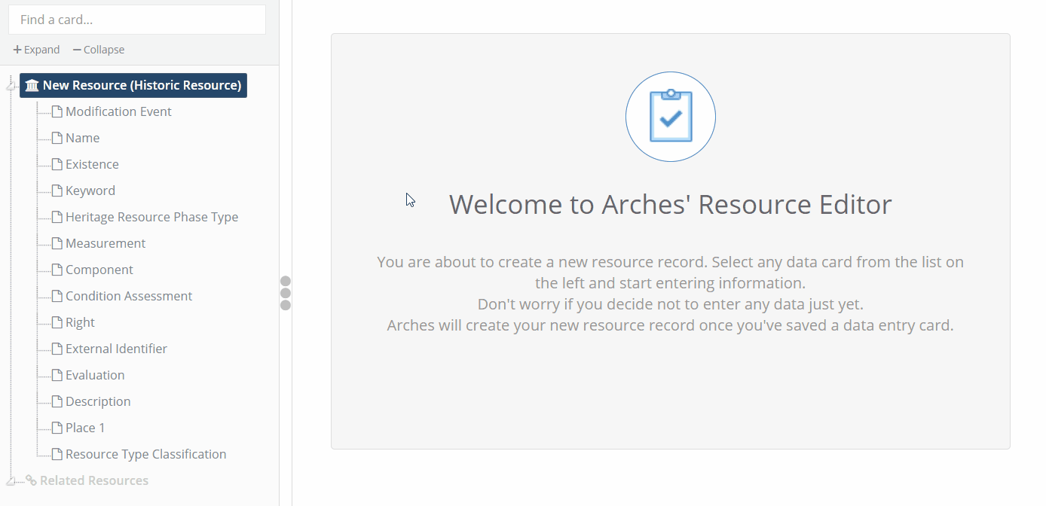Screen dimensions: 1046x506
Task: Open the Condition Assessment card
Action: click(128, 297)
